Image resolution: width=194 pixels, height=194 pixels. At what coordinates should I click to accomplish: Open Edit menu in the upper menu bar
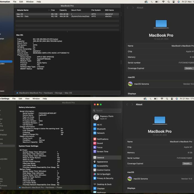(x=21, y=2)
